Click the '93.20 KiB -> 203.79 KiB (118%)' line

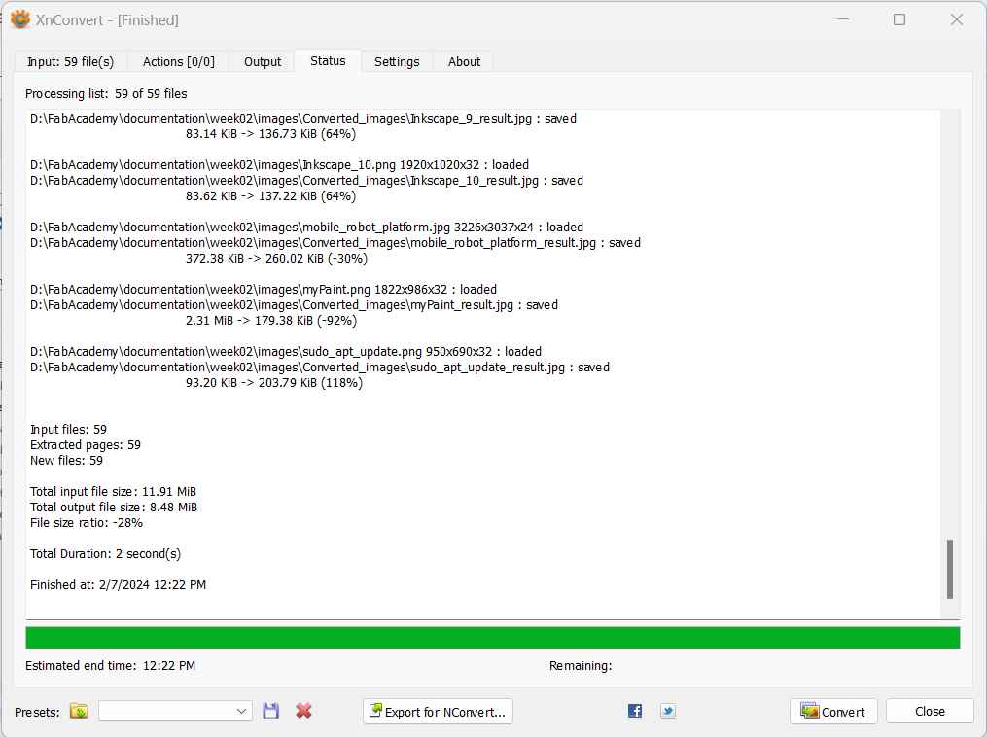coord(274,383)
